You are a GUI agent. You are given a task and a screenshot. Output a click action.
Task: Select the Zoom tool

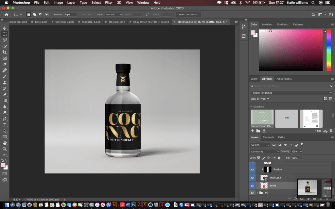click(5, 149)
